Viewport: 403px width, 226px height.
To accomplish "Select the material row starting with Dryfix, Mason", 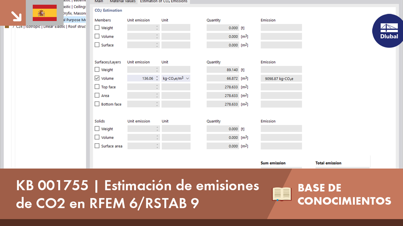I will pyautogui.click(x=74, y=13).
